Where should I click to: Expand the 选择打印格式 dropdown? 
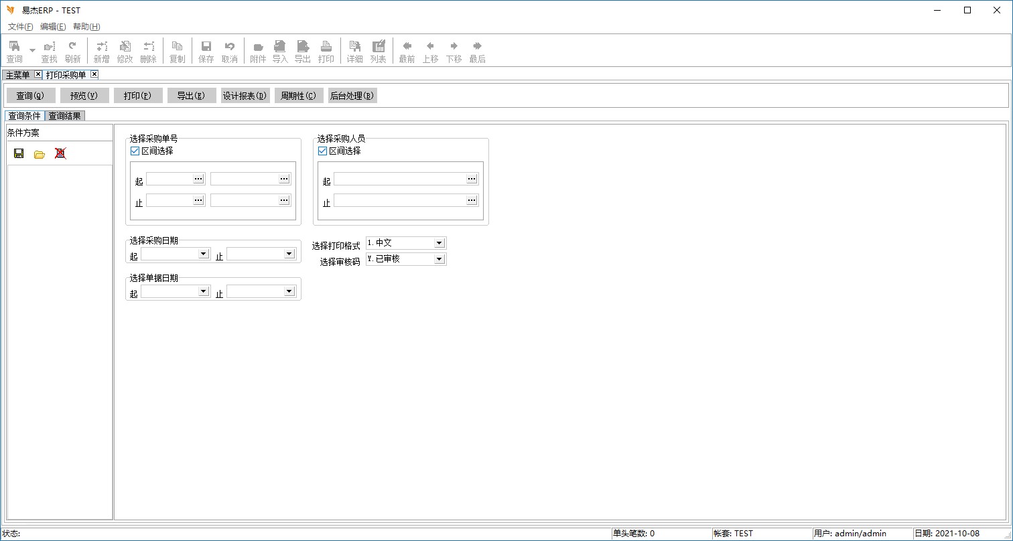[440, 243]
